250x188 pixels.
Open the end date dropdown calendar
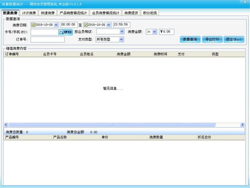point(108,25)
